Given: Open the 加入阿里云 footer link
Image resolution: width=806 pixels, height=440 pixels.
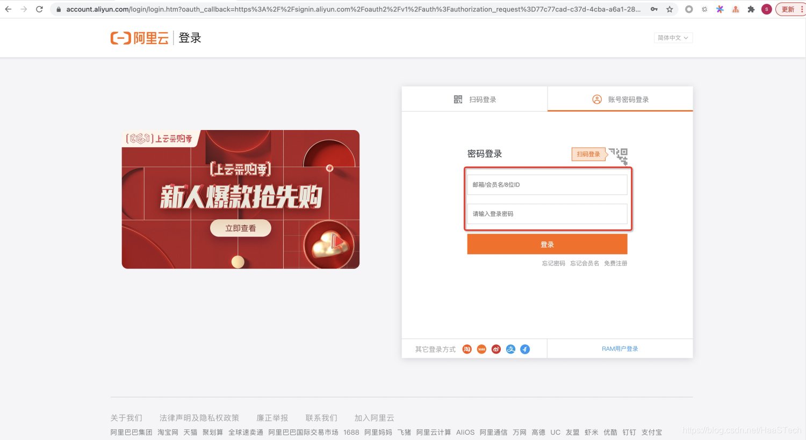Looking at the screenshot, I should (375, 418).
